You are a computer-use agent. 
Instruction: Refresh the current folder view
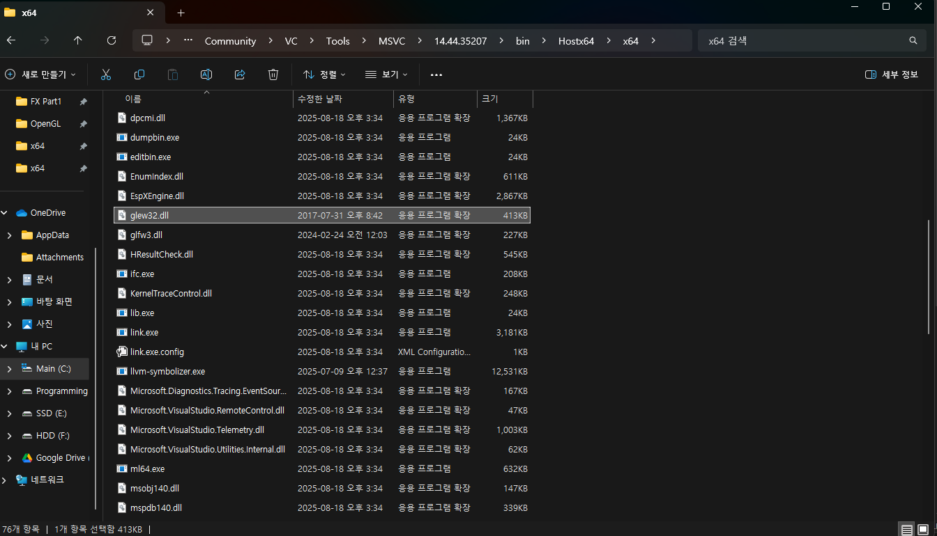click(x=112, y=40)
